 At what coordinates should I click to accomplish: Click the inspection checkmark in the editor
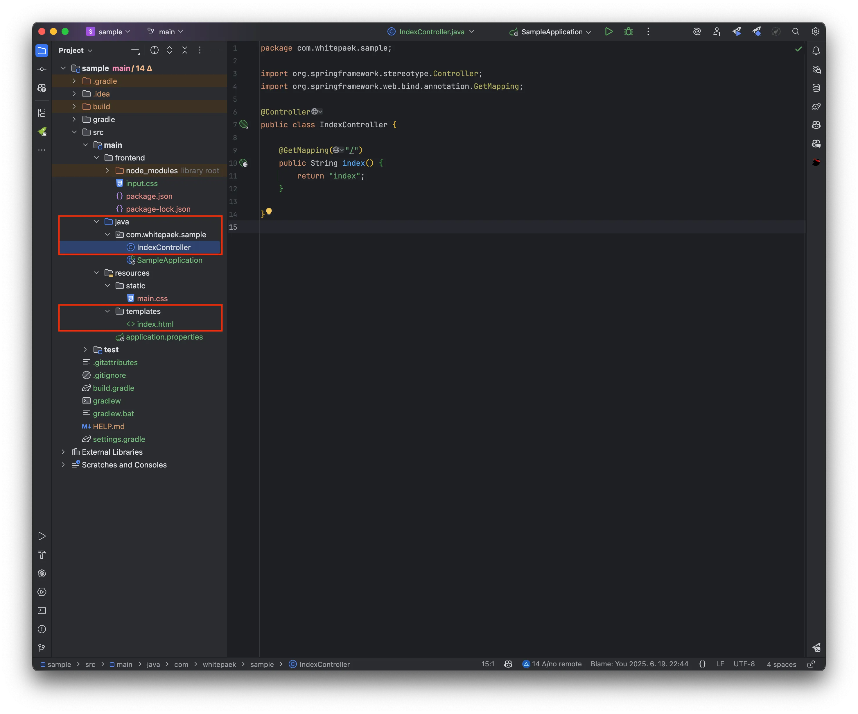pos(798,49)
